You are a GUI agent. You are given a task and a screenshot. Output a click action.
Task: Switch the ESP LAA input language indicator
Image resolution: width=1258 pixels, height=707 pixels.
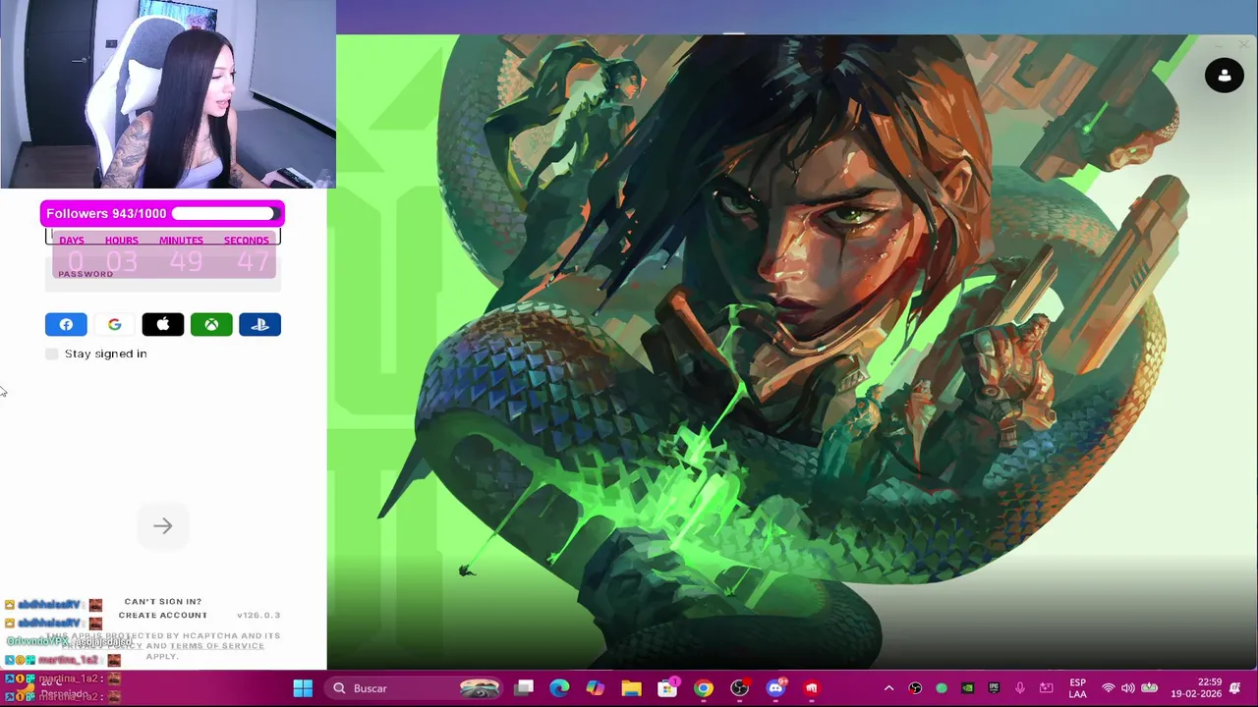[1077, 688]
